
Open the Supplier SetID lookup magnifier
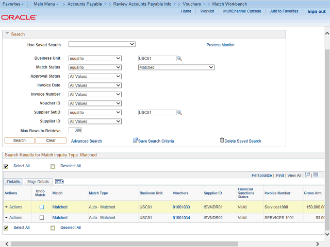180,113
